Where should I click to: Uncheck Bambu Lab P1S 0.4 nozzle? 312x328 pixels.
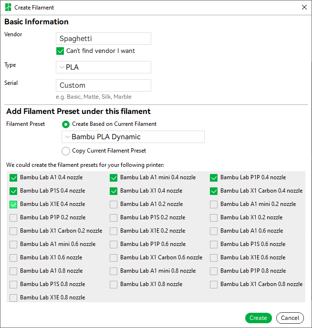tap(13, 191)
